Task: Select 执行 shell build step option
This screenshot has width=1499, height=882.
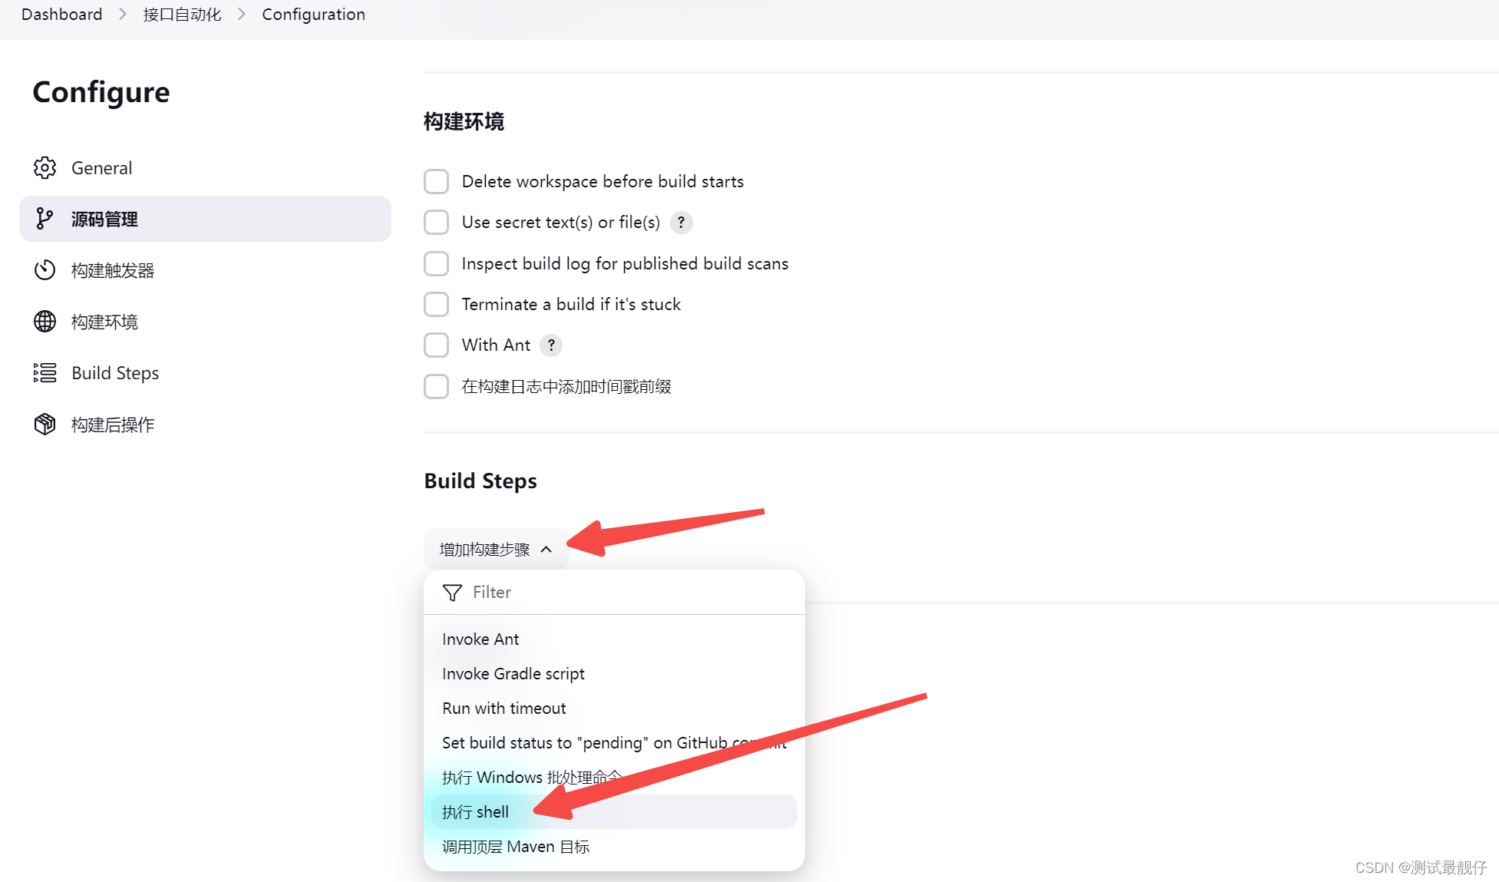Action: pyautogui.click(x=474, y=811)
